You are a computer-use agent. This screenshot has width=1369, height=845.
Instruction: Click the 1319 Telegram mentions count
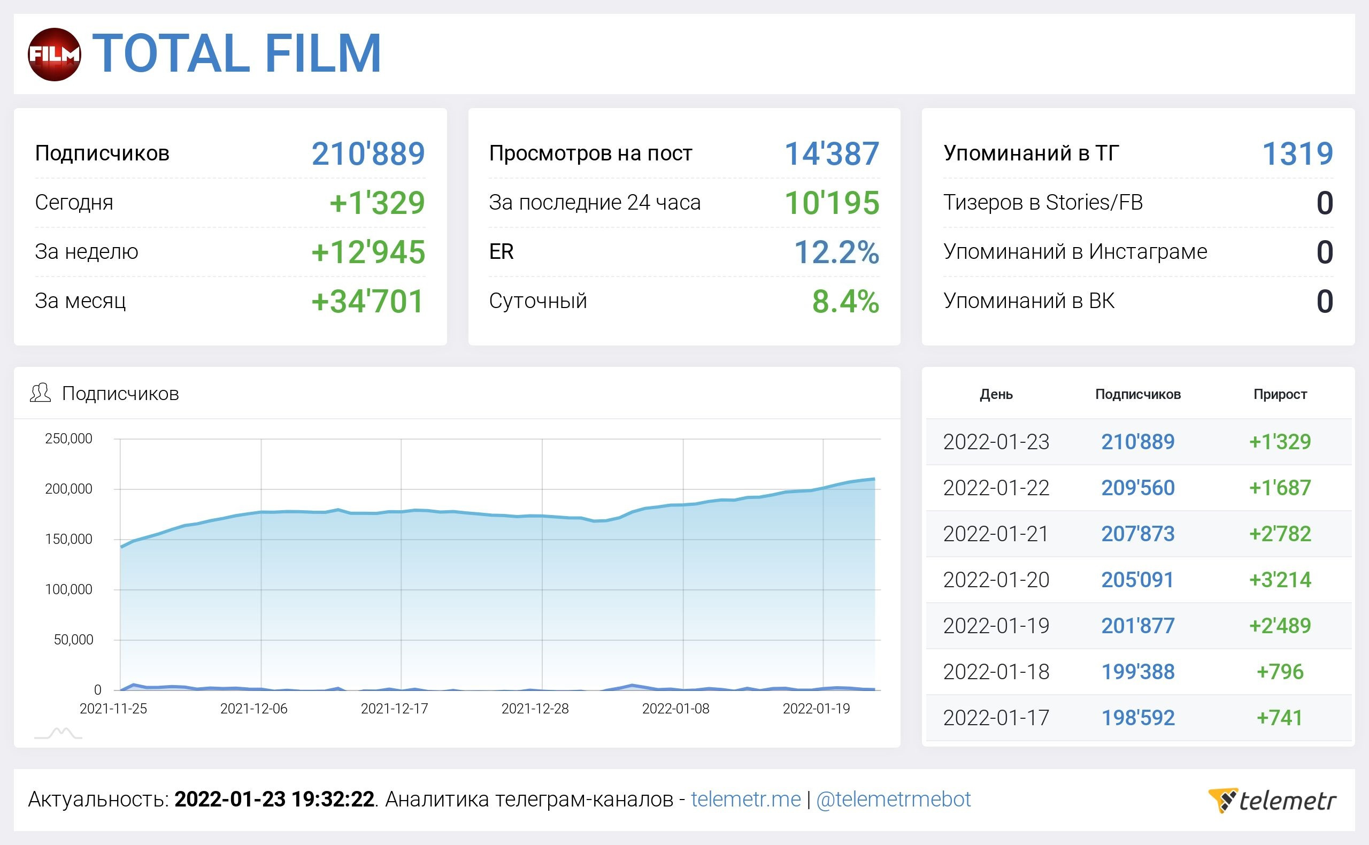1297,153
